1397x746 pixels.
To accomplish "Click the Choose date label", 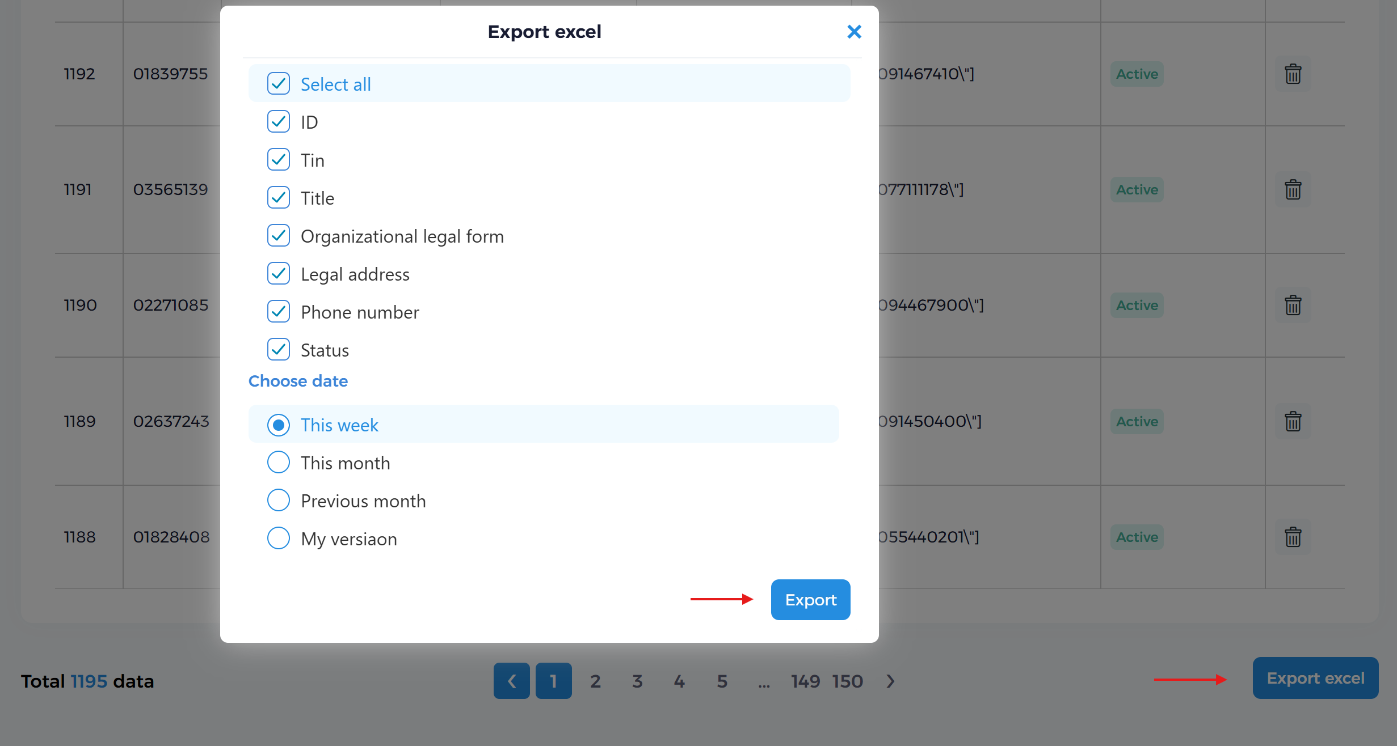I will (298, 381).
